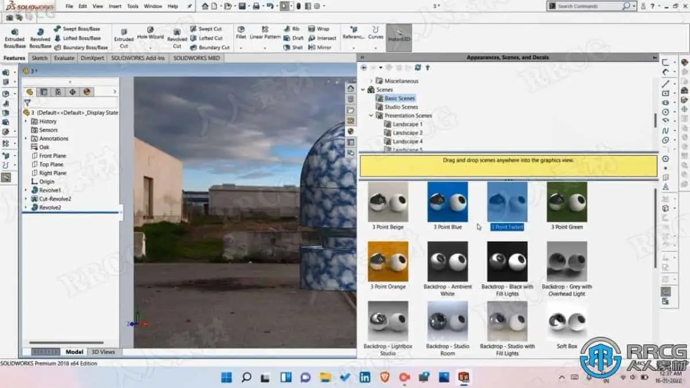
Task: Expand the History tree node
Action: (x=25, y=121)
